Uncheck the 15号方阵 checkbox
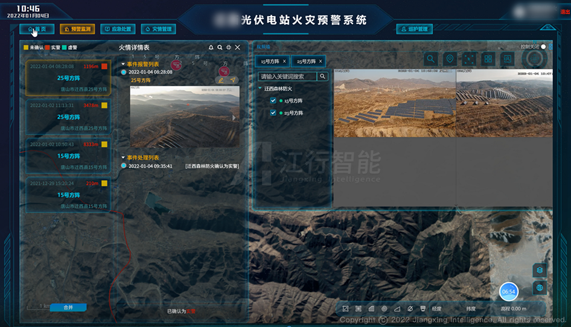This screenshot has width=571, height=327. (273, 101)
